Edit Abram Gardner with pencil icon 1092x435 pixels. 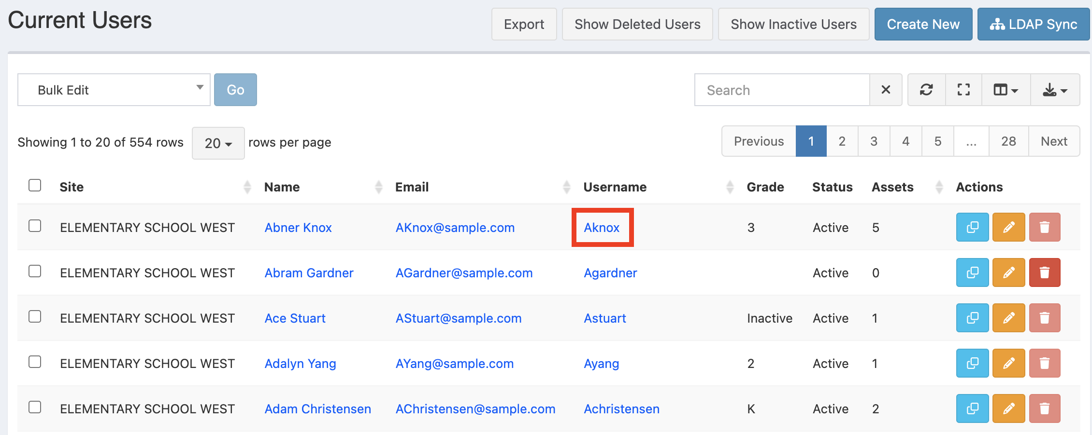(1008, 272)
